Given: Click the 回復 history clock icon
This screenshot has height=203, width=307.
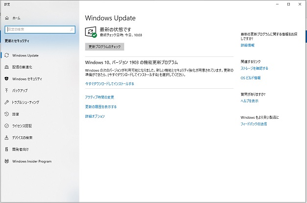Looking at the screenshot, I should [7, 114].
